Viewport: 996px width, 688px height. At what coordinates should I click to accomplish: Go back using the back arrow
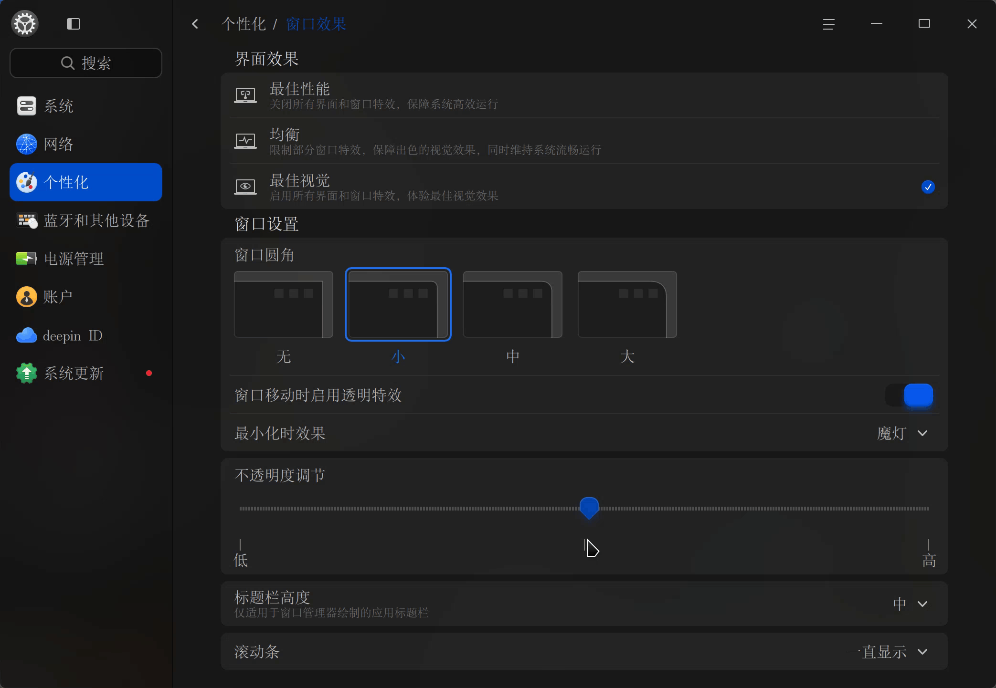tap(195, 24)
